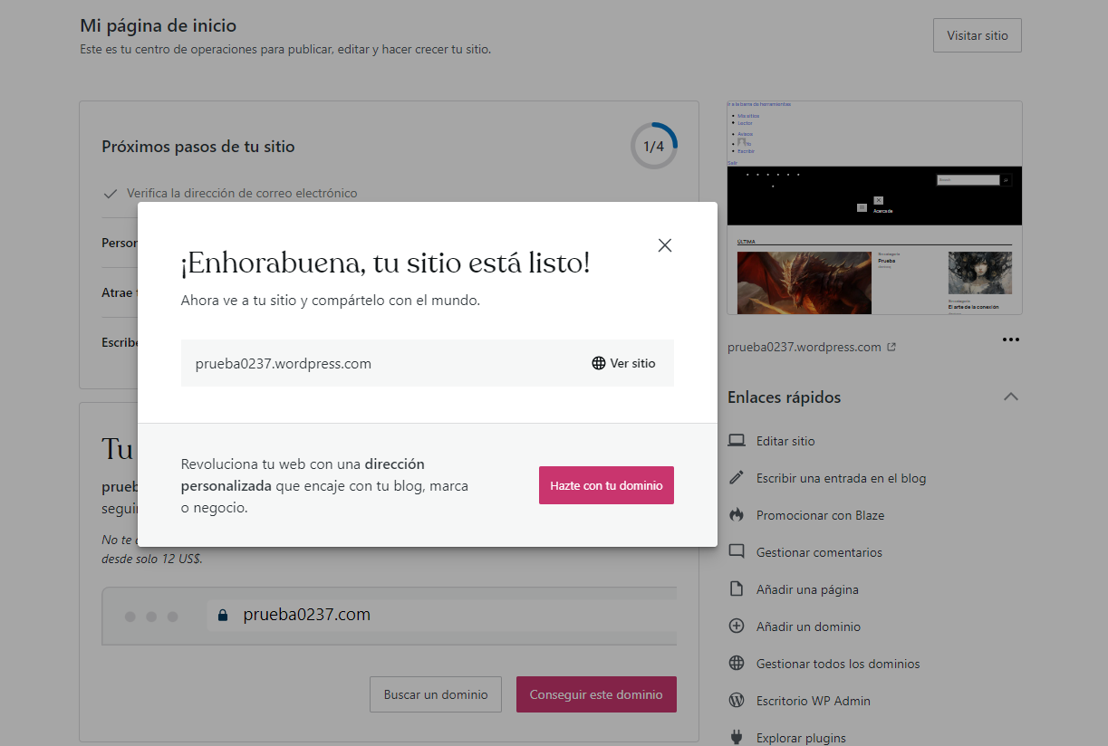Viewport: 1108px width, 746px height.
Task: Open Promocionar con Blaze link
Action: tap(820, 515)
